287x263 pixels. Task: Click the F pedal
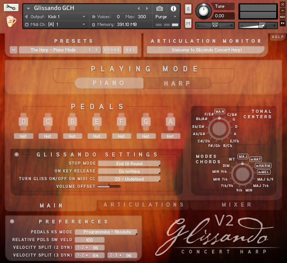point(122,122)
